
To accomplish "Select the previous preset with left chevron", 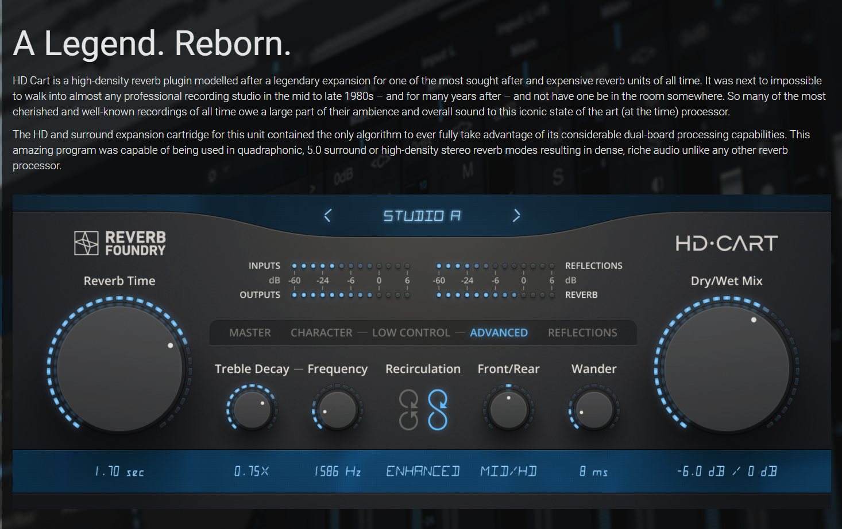I will 327,216.
